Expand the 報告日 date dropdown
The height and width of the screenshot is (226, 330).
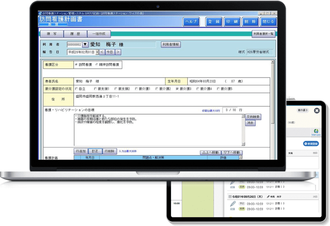pos(97,52)
